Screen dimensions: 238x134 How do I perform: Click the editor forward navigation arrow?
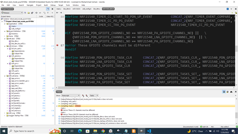(x=61, y=13)
